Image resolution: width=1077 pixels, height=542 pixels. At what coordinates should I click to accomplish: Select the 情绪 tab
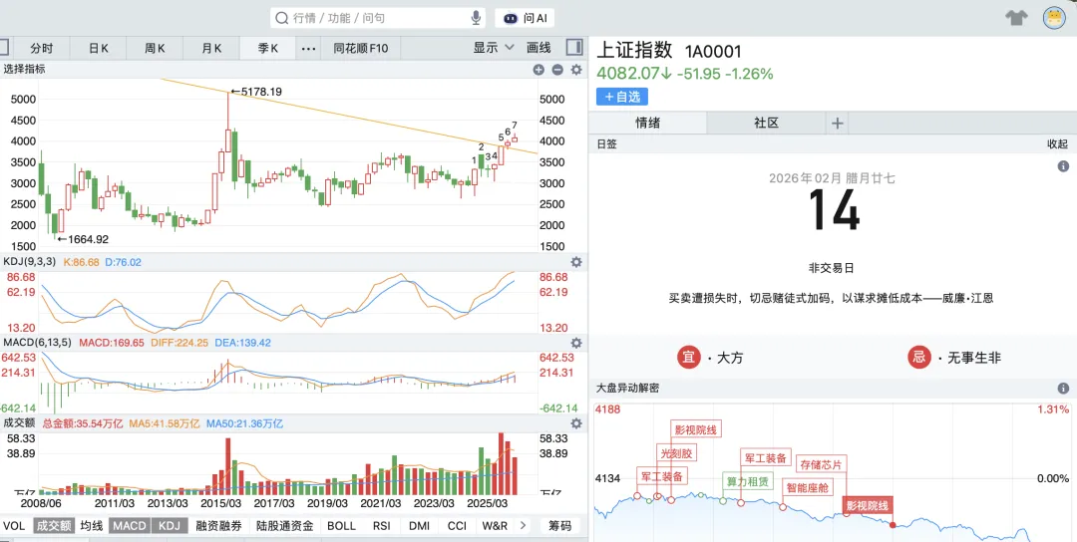(648, 124)
